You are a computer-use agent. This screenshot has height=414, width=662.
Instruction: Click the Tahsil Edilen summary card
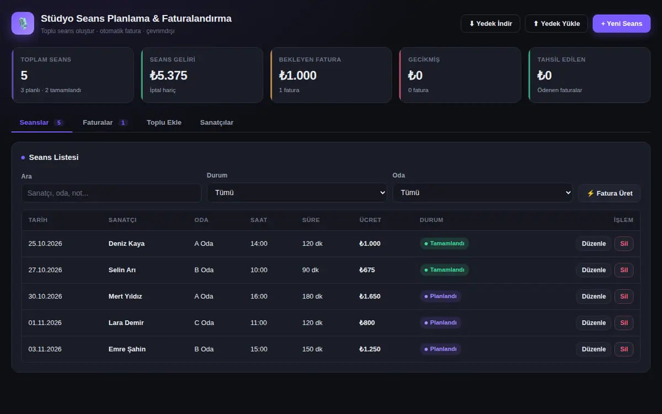pyautogui.click(x=589, y=75)
